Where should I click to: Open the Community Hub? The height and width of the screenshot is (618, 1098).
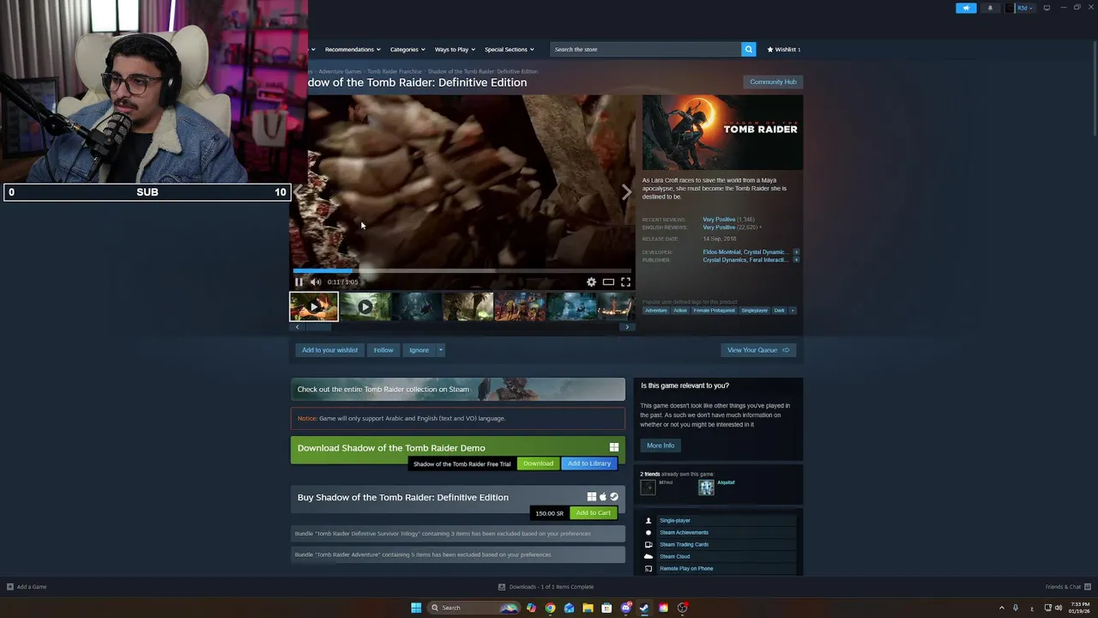773,82
